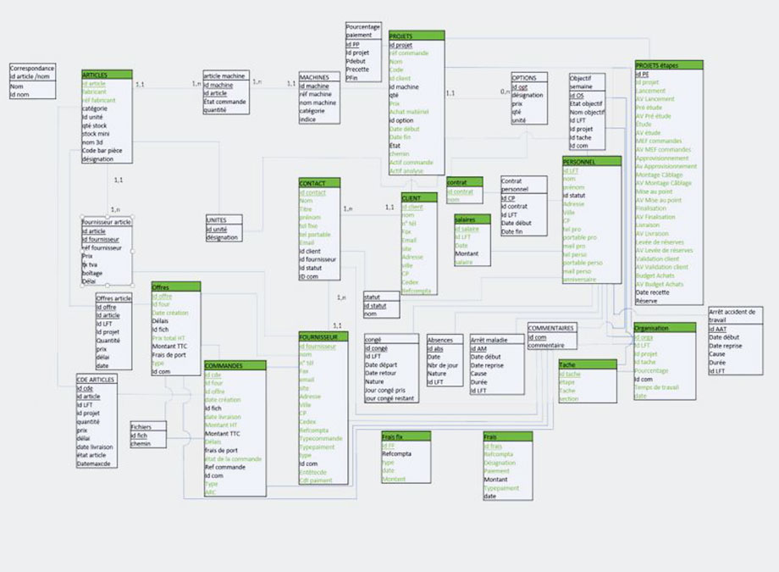
Task: Select the CLIENT table header
Action: tap(418, 197)
